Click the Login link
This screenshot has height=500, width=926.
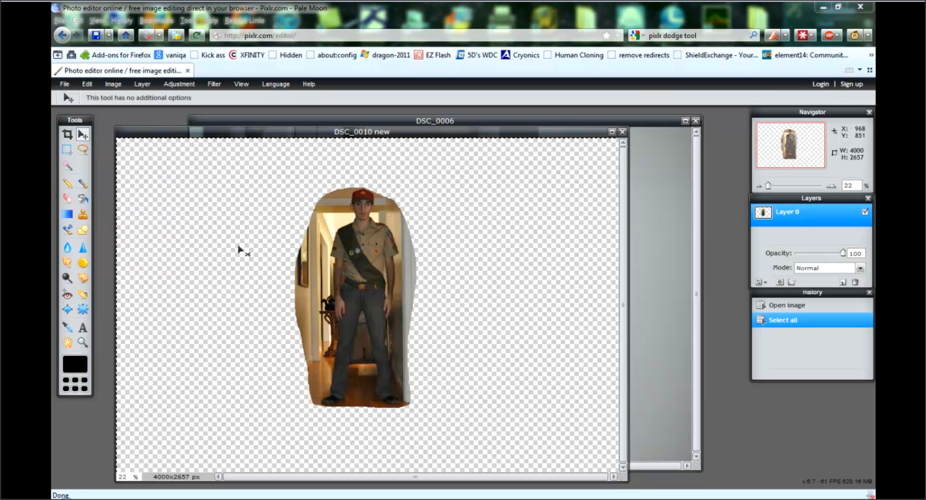(821, 84)
